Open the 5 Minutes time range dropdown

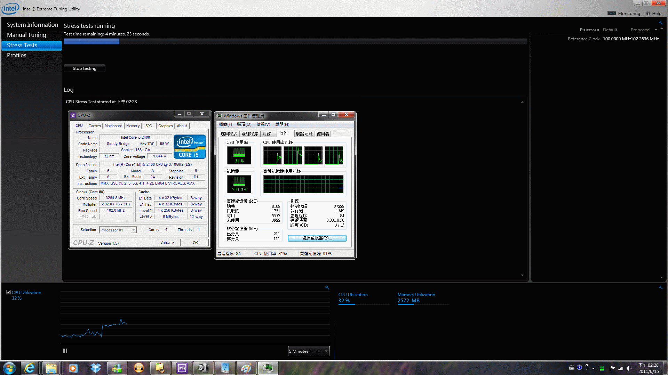pos(309,351)
